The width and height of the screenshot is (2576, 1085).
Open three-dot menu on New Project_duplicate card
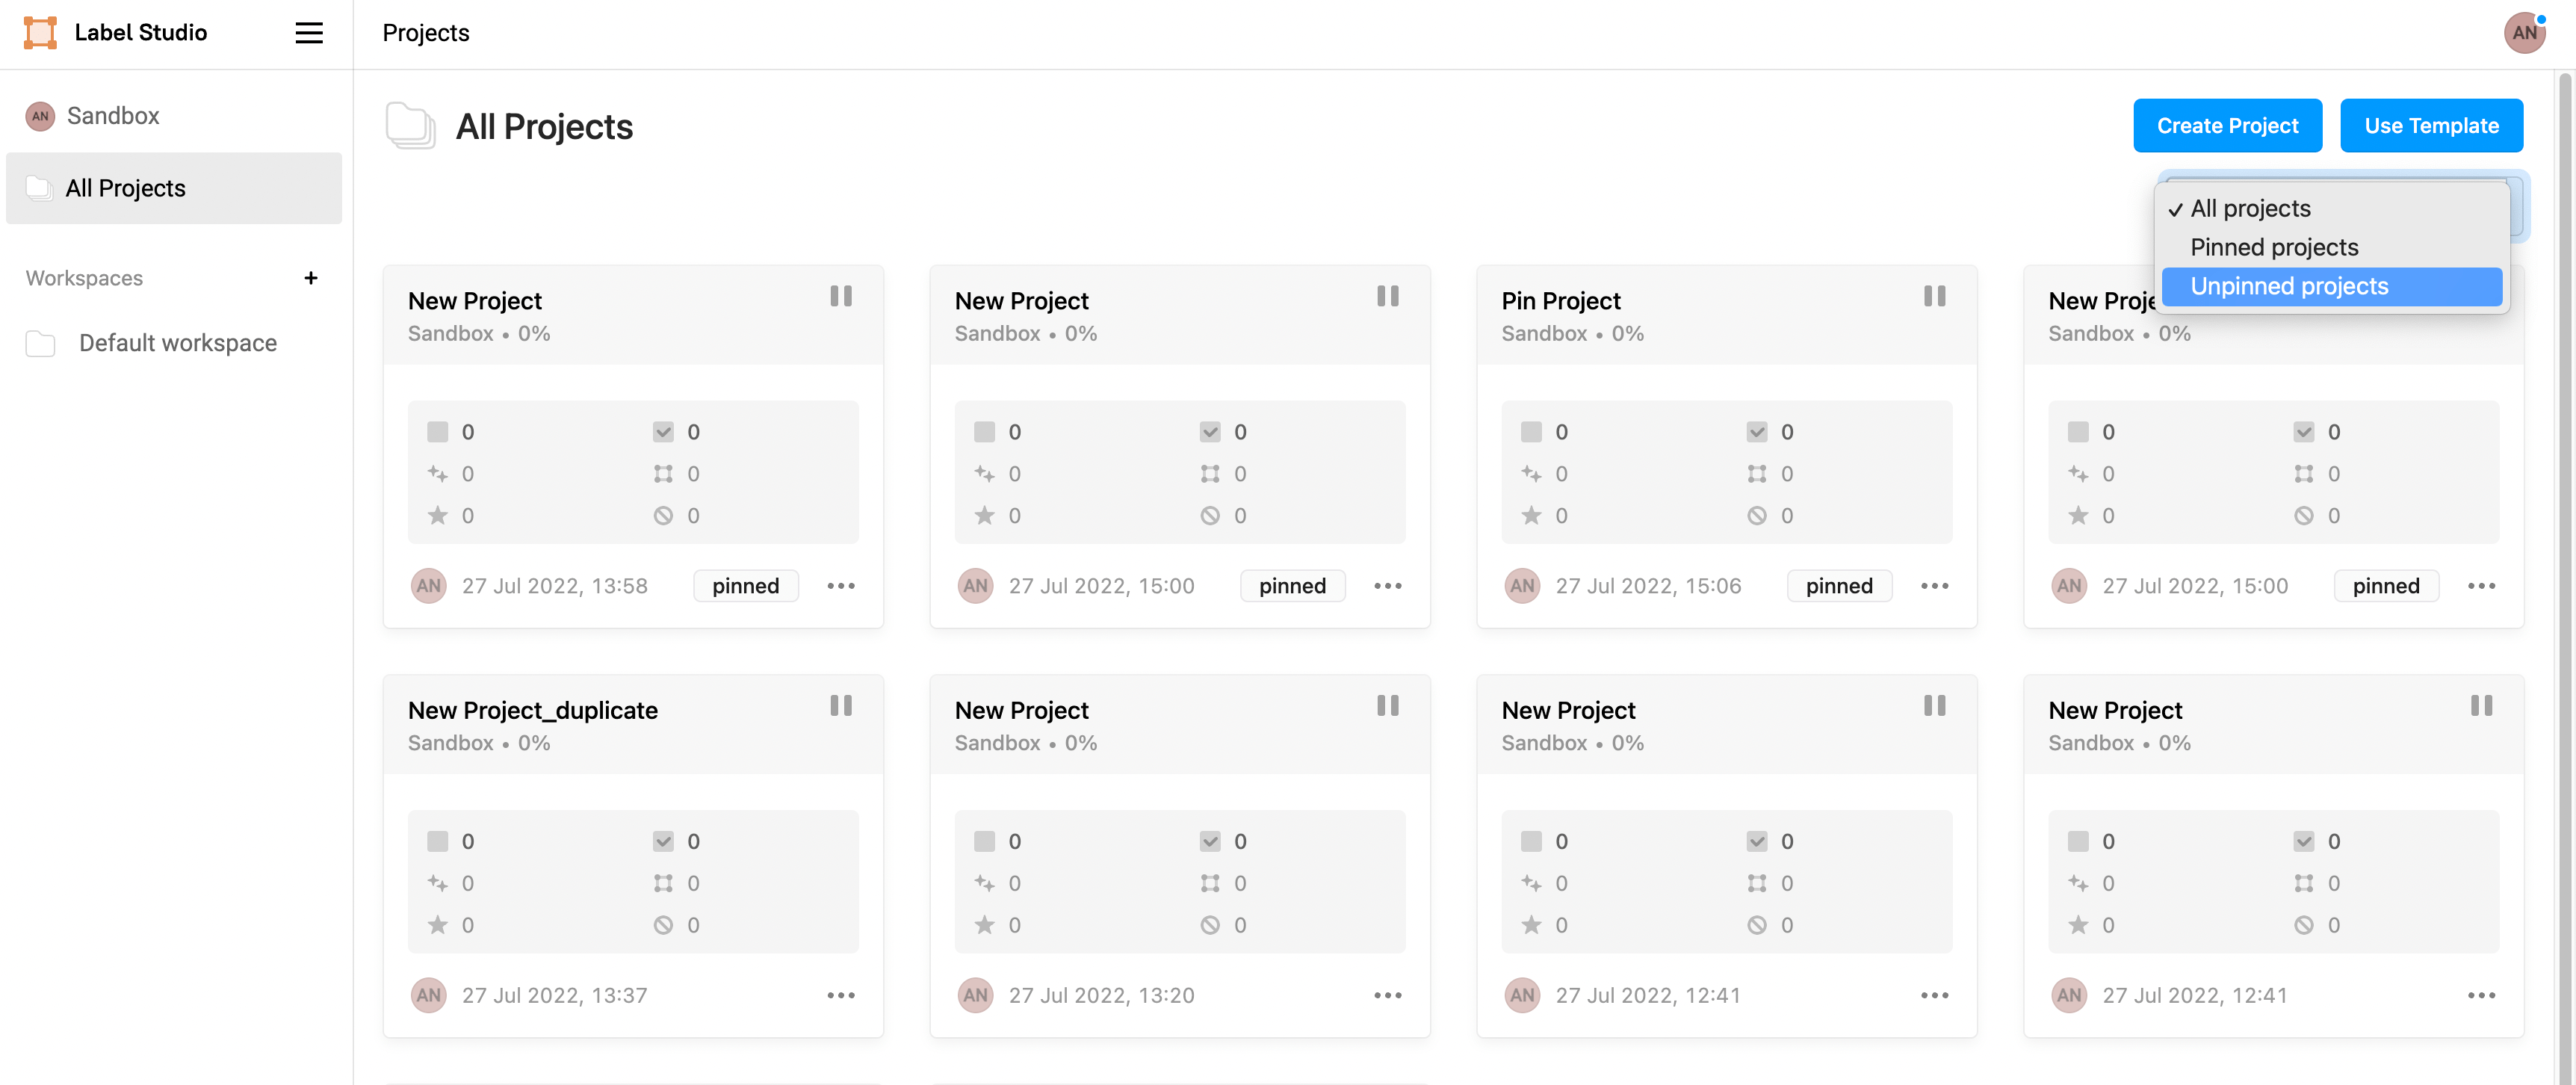click(x=841, y=996)
